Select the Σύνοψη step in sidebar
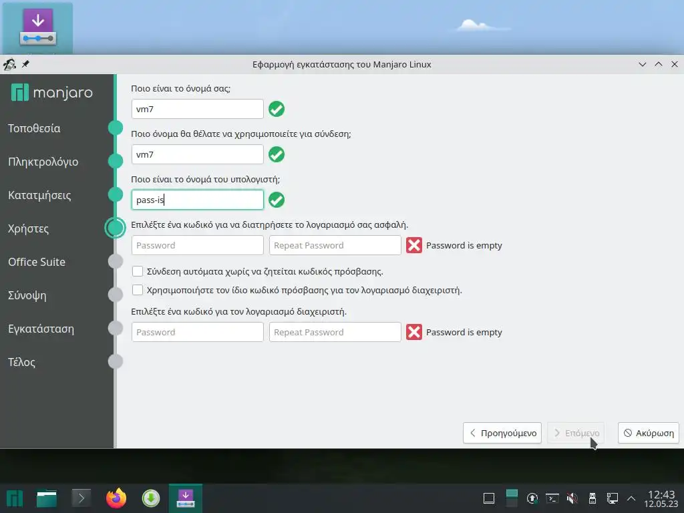The width and height of the screenshot is (684, 513). pos(27,295)
